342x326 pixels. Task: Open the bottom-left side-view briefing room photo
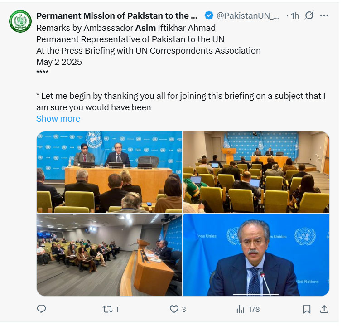click(x=109, y=255)
